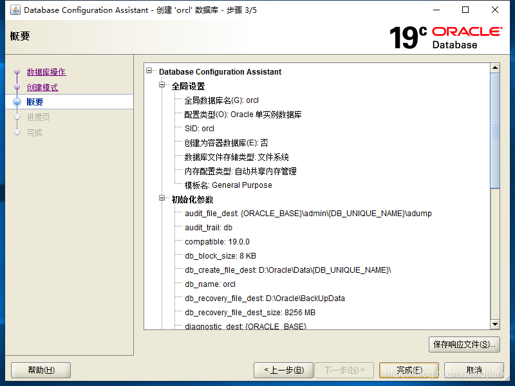Maximize the Database Configuration Assistant window
Screen dimensions: 515x386
point(465,10)
